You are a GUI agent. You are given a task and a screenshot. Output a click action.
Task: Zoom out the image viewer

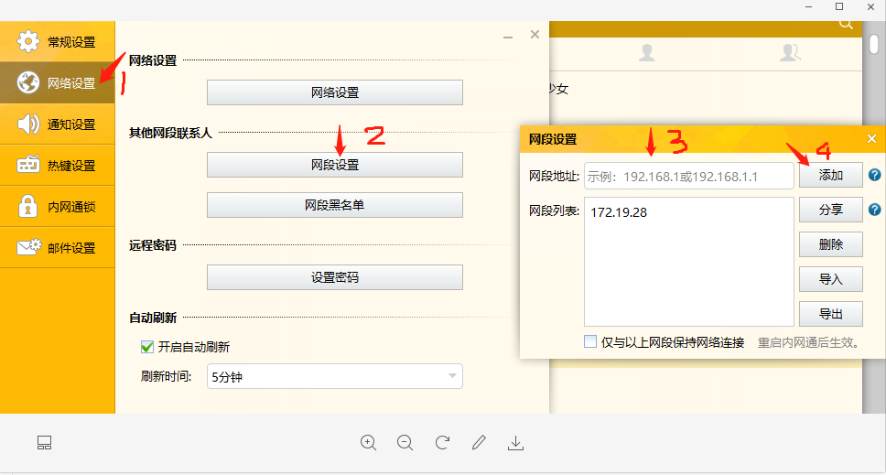click(405, 443)
